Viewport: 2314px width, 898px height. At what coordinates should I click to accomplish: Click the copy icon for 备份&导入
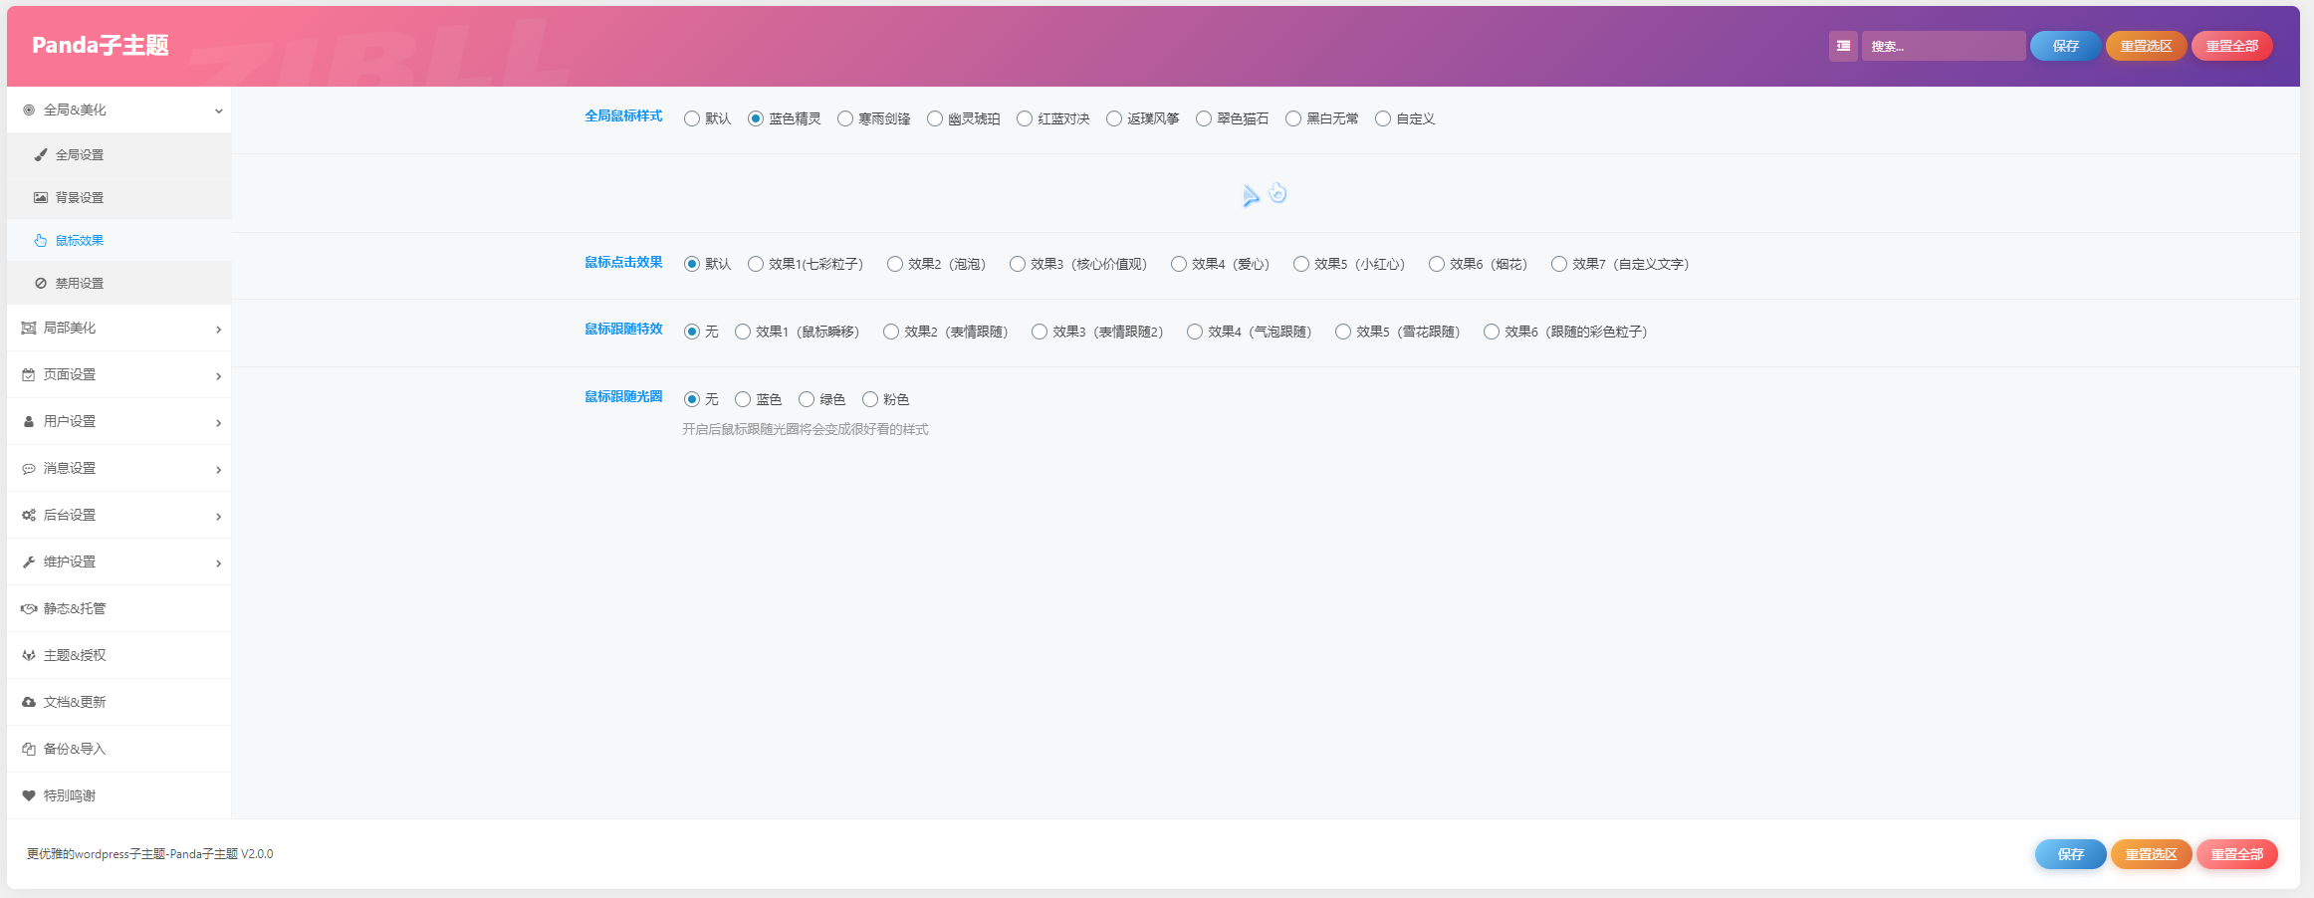pos(29,750)
